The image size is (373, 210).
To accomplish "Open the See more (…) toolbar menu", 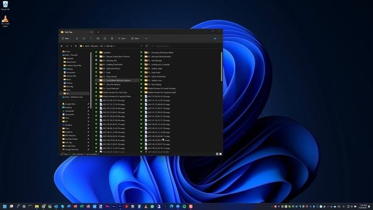I will pyautogui.click(x=146, y=38).
